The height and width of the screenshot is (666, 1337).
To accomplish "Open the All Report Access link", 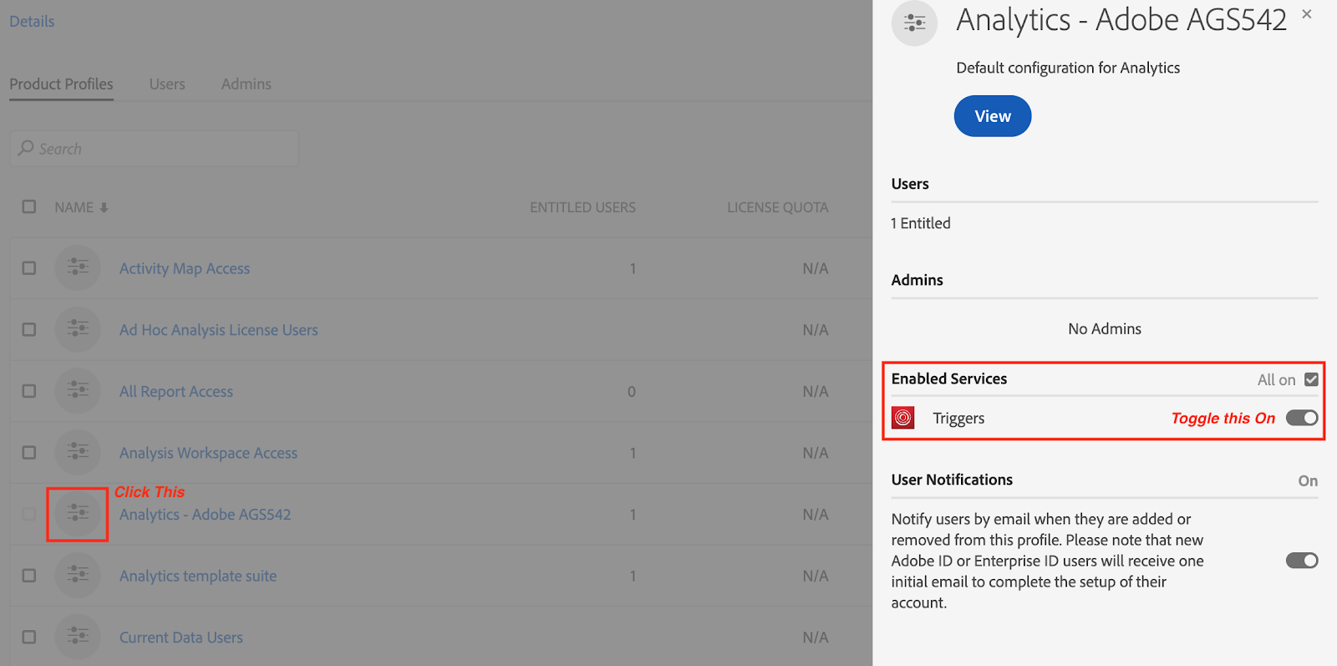I will (176, 391).
